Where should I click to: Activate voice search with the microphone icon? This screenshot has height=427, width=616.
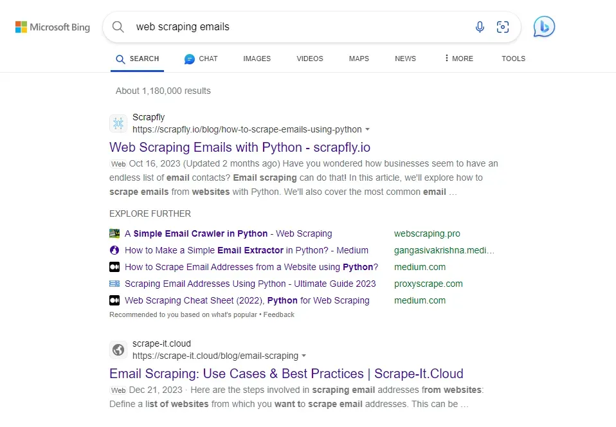pyautogui.click(x=479, y=27)
